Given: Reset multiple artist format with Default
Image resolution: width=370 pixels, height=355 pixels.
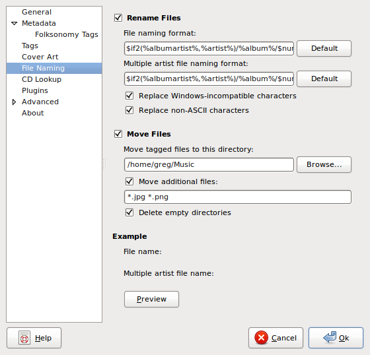Looking at the screenshot, I should click(324, 79).
